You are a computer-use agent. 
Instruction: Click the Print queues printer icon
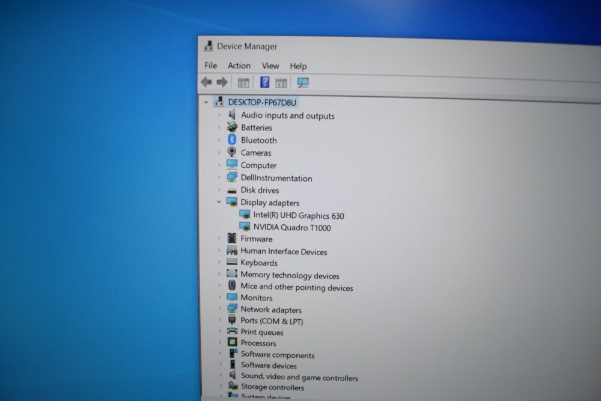(232, 331)
